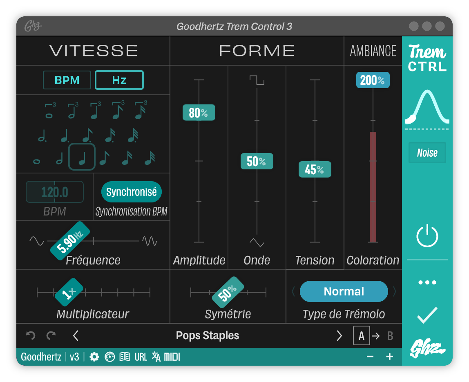The height and width of the screenshot is (382, 469).
Task: Open the Pops Staples preset name
Action: click(208, 335)
